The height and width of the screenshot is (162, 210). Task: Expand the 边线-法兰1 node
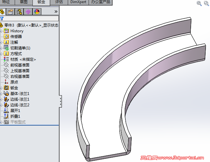click(x=1, y=99)
